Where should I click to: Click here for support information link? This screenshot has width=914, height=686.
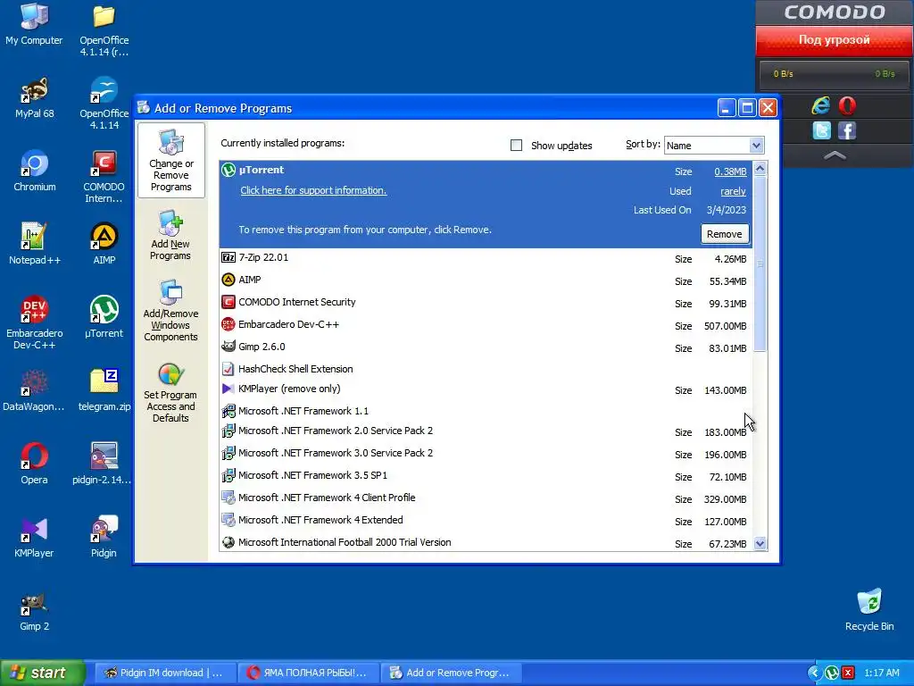coord(313,190)
